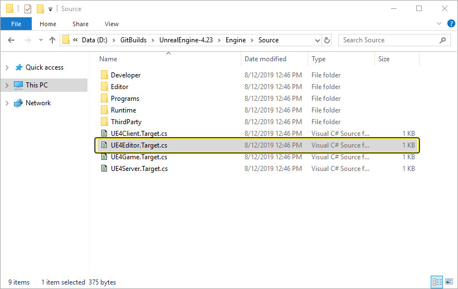Screen dimensions: 458x289
Task: Switch to the Home ribbon tab
Action: point(48,24)
